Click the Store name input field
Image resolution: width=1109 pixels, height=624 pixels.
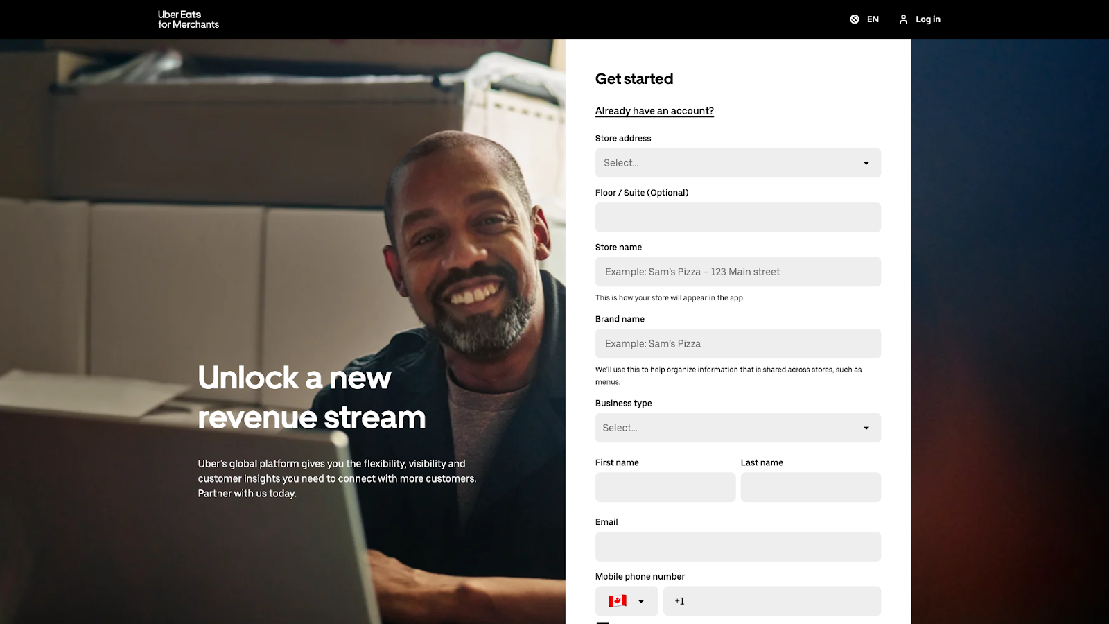(737, 272)
